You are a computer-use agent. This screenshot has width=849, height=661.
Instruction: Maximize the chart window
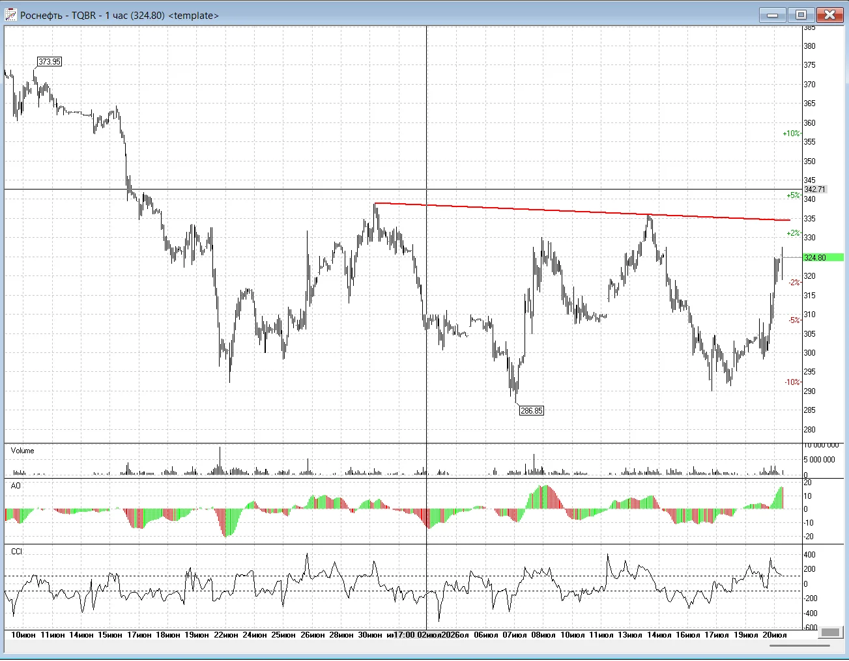(x=801, y=15)
